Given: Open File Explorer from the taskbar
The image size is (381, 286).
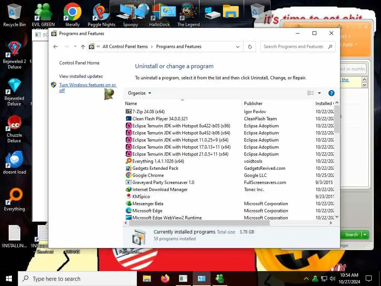Looking at the screenshot, I should pyautogui.click(x=147, y=279).
